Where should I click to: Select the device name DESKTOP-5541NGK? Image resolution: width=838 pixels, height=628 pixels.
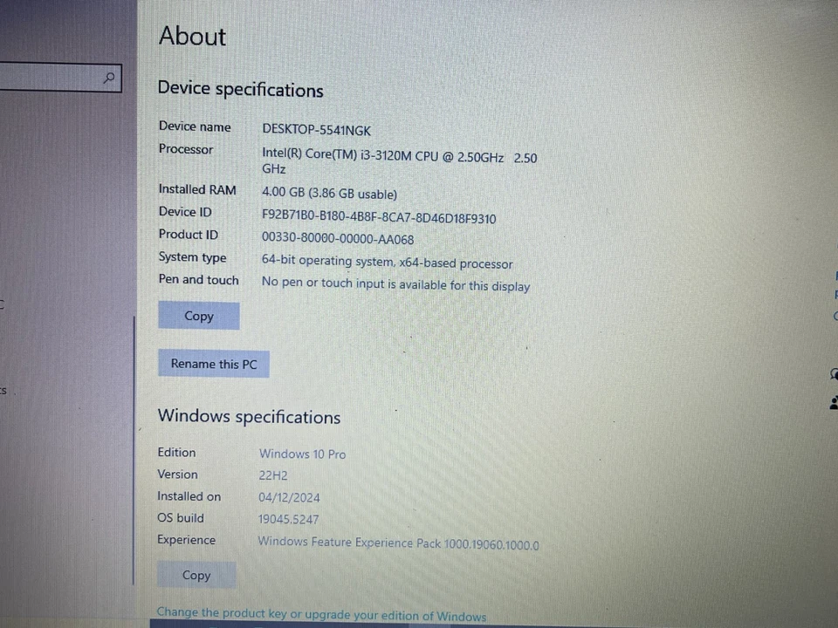tap(316, 129)
